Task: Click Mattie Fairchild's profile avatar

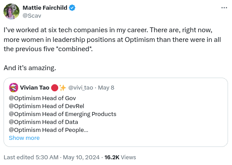Action: [x=11, y=11]
